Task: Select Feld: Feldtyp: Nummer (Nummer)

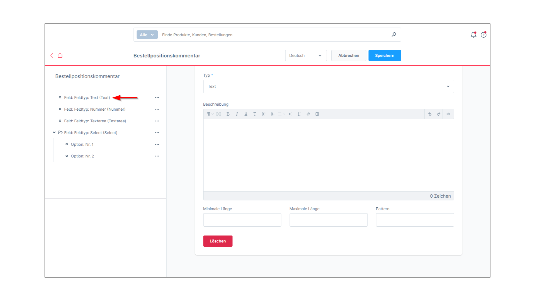Action: tap(95, 109)
